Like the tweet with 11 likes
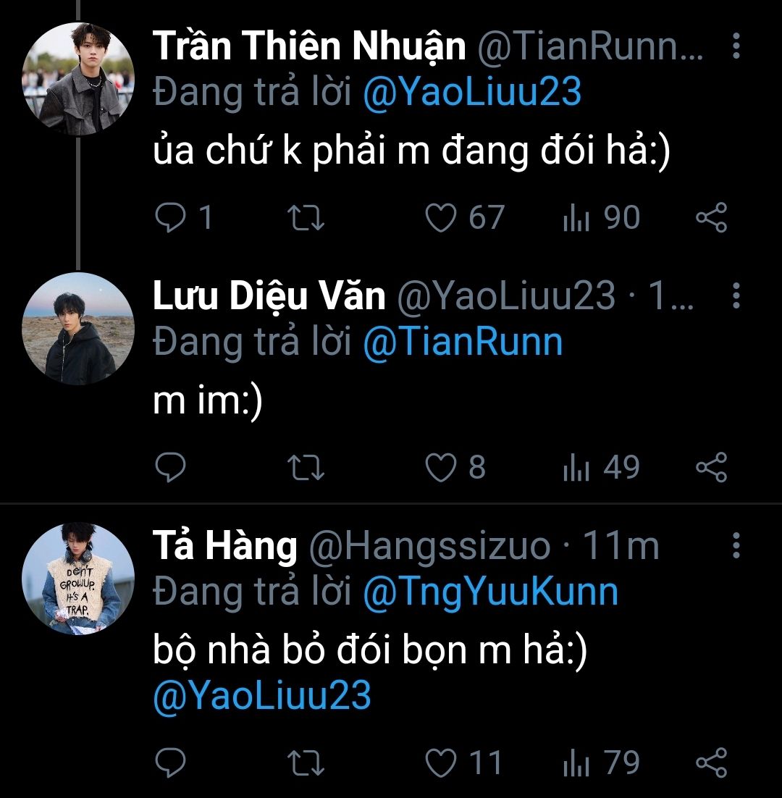The height and width of the screenshot is (798, 782). pyautogui.click(x=440, y=763)
